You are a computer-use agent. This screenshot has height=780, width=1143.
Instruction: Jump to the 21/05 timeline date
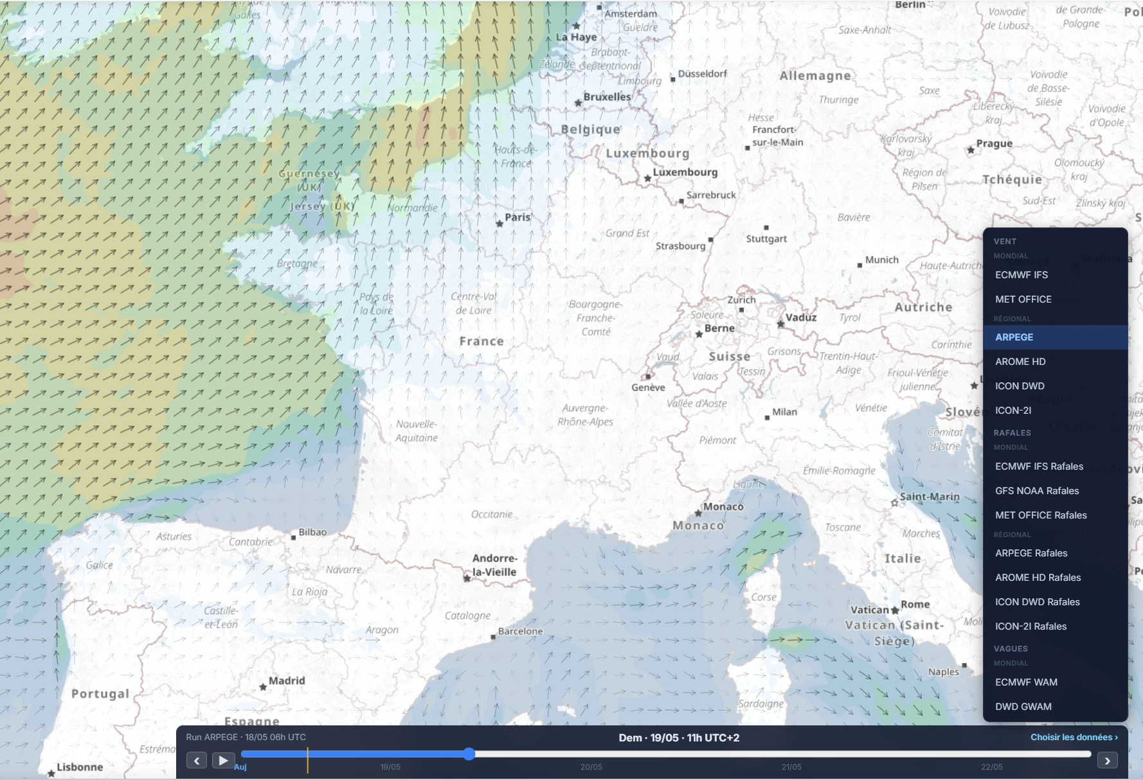coord(791,767)
